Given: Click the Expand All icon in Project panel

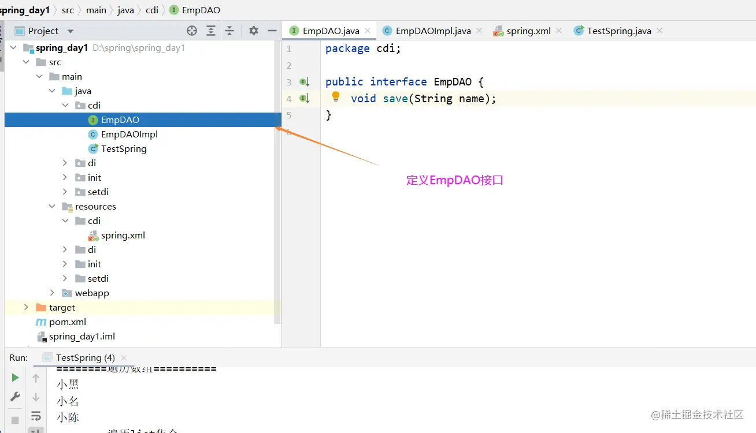Looking at the screenshot, I should 211,31.
